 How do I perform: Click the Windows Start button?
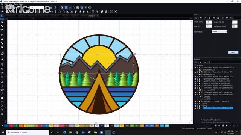3,132
